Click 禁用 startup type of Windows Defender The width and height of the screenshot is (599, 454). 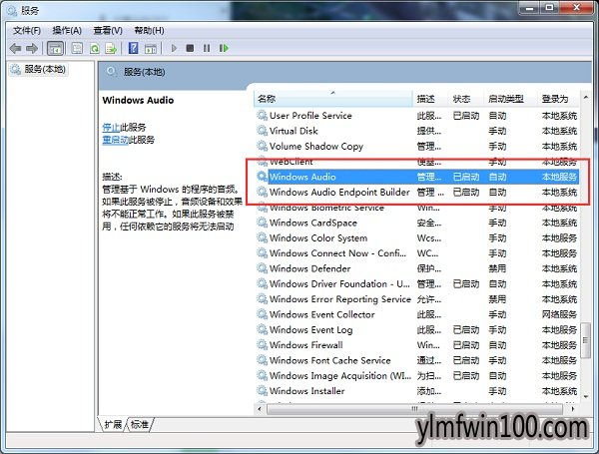pyautogui.click(x=497, y=268)
